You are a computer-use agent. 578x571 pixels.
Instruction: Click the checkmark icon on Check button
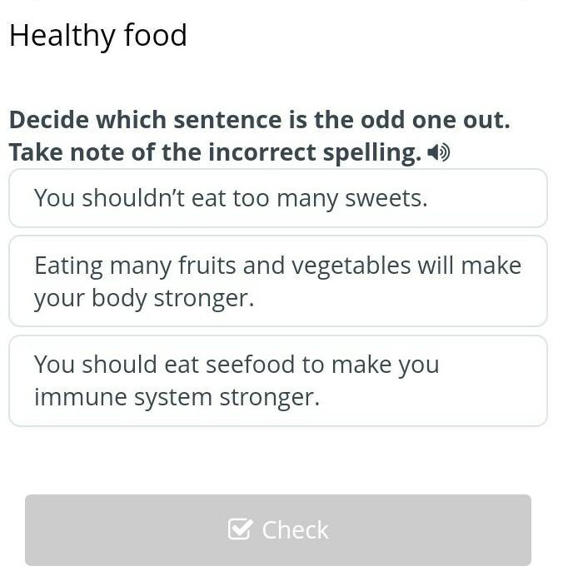click(239, 529)
